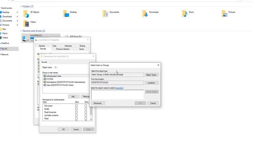The height and width of the screenshot is (142, 253).
Task: Select the Local Disk (C:) drive icon
Action: pos(25,39)
